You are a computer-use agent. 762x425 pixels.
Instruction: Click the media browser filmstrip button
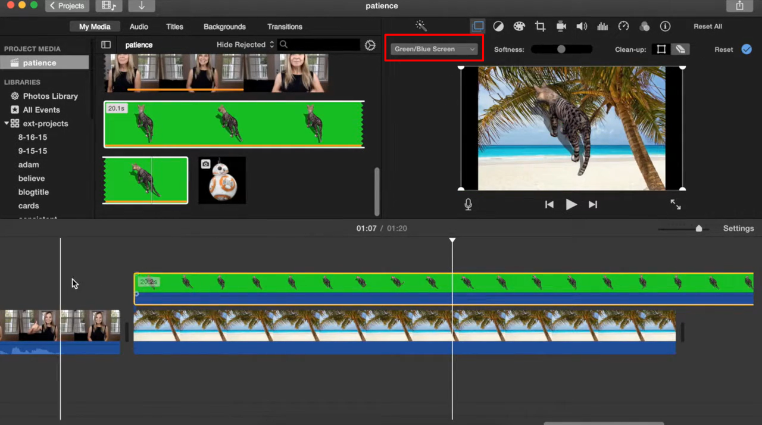point(108,6)
